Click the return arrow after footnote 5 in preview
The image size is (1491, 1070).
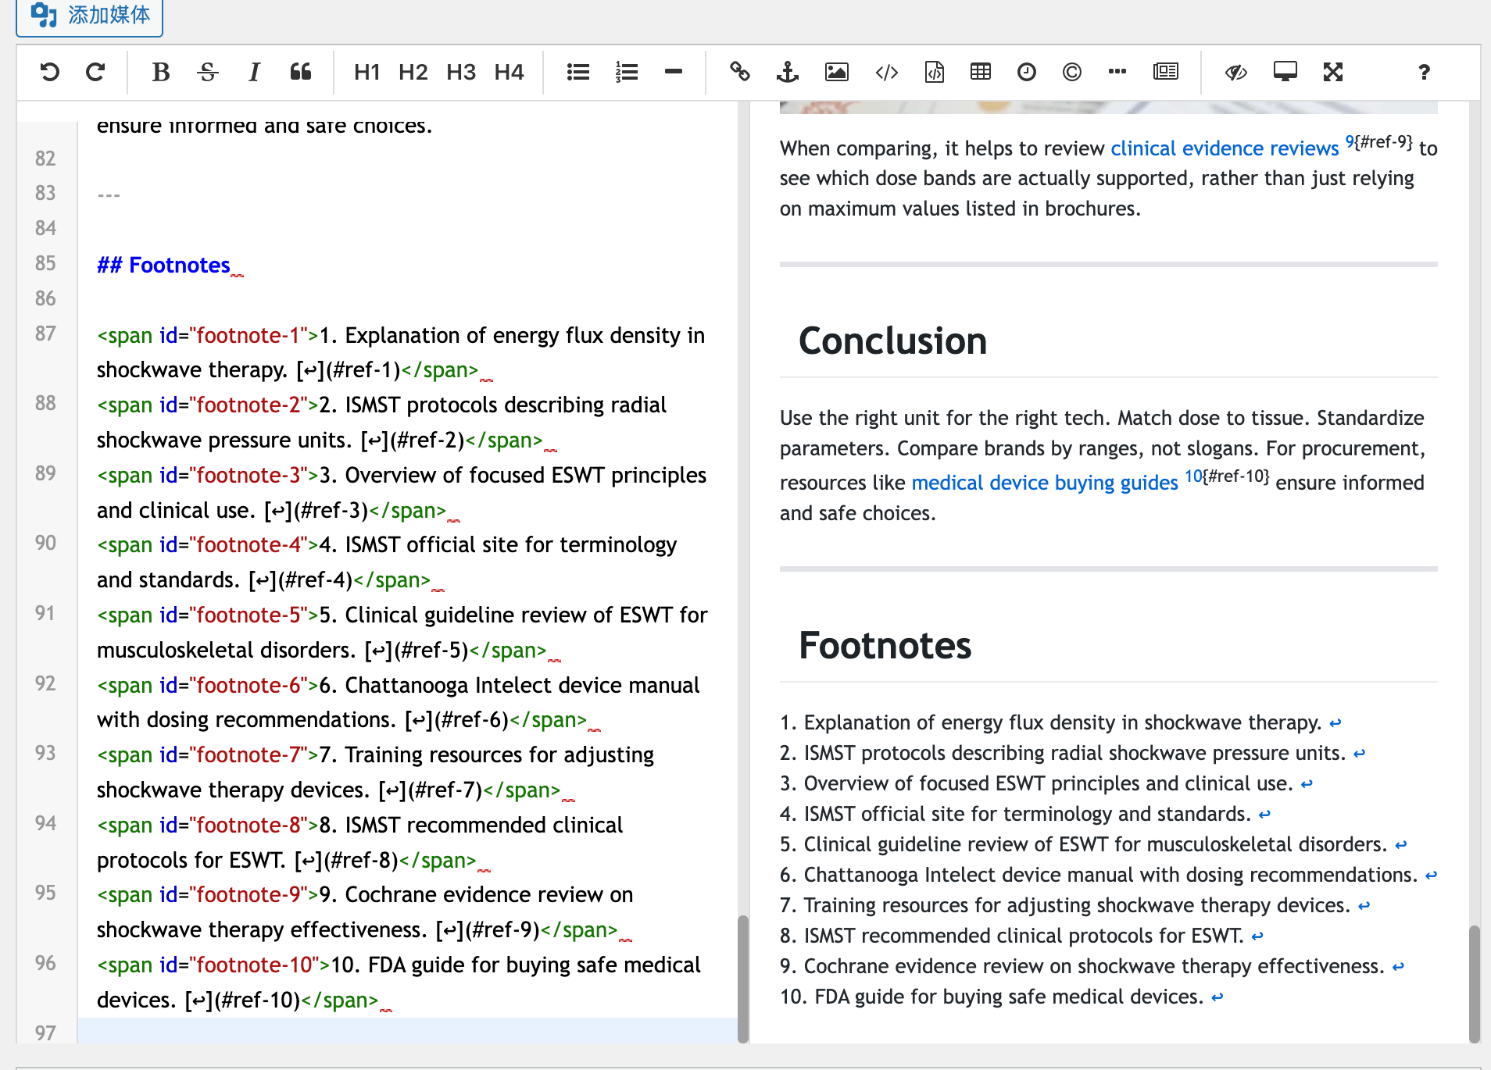tap(1401, 845)
